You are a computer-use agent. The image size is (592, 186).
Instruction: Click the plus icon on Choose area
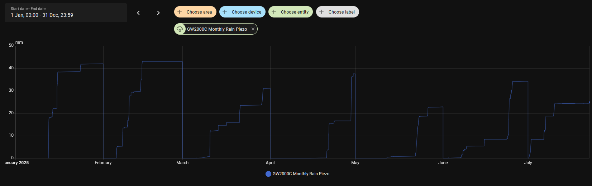click(x=180, y=12)
